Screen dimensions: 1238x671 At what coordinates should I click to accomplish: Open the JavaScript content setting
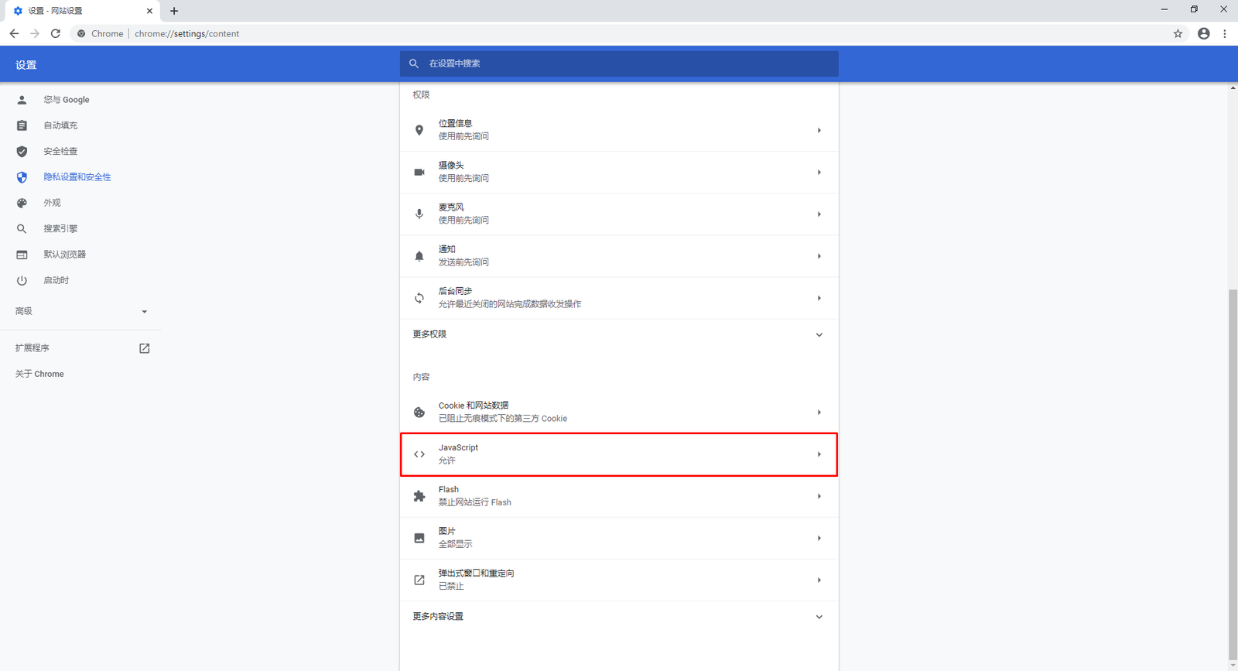(618, 454)
